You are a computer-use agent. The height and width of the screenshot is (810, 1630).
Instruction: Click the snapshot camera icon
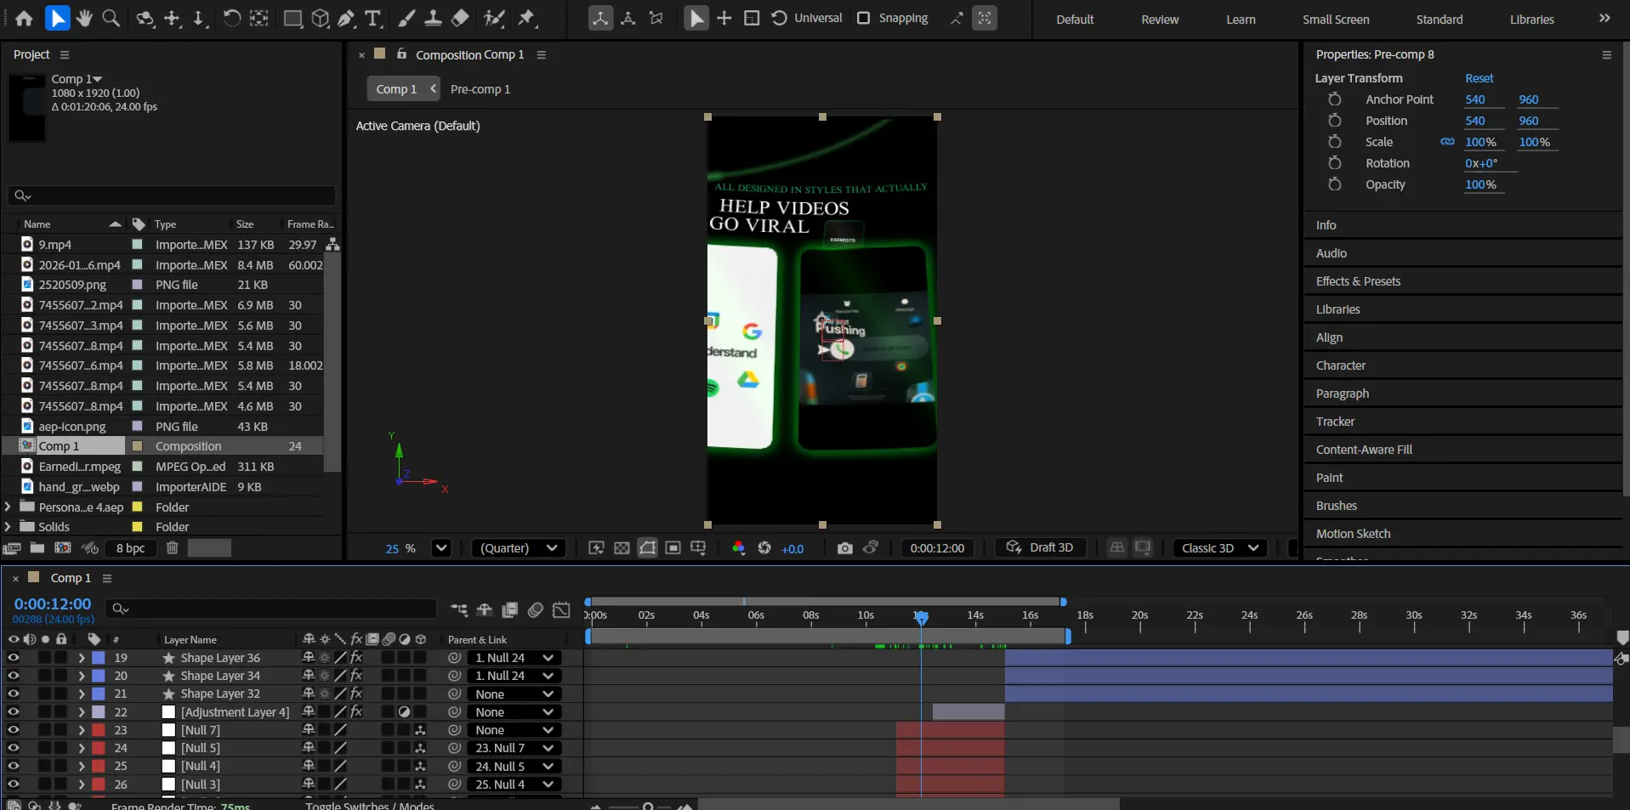[x=844, y=548]
